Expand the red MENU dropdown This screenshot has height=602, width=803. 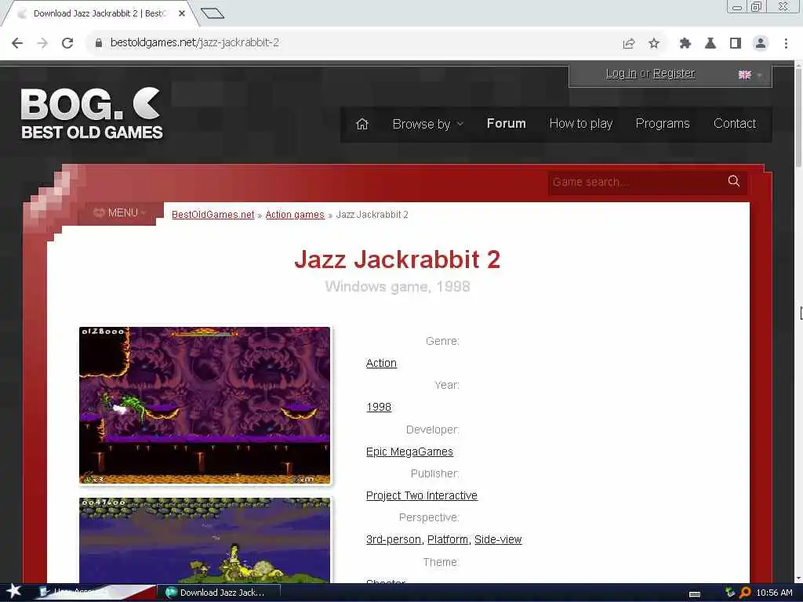tap(121, 212)
